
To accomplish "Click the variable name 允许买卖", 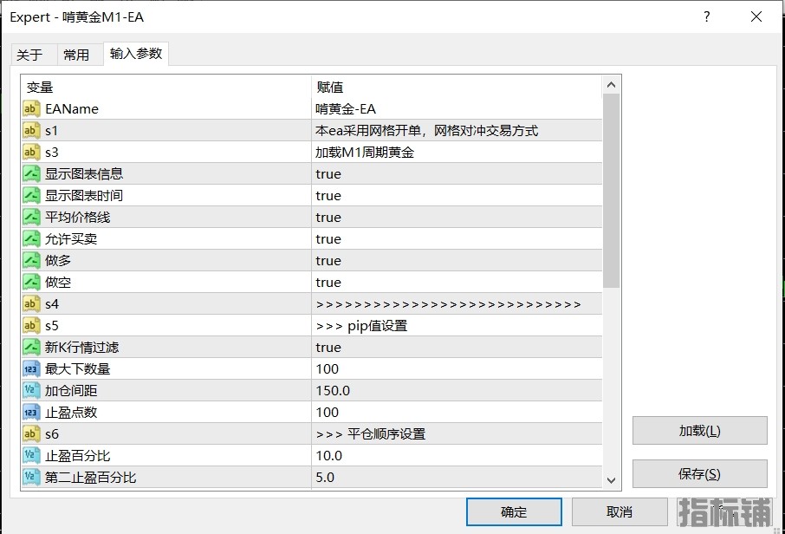I will click(x=71, y=239).
